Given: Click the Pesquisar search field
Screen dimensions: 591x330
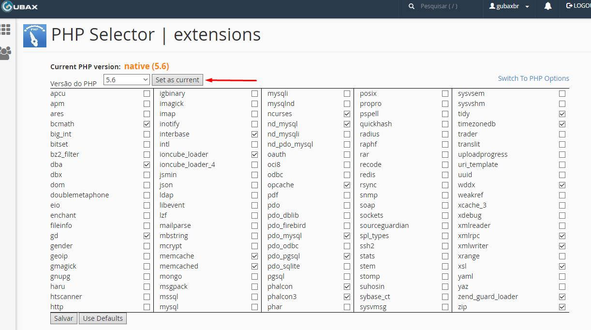Looking at the screenshot, I should [445, 6].
